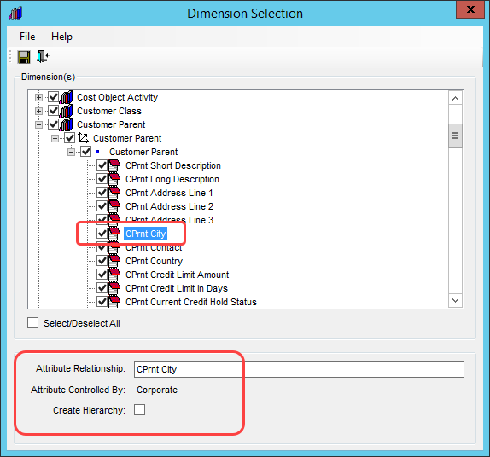Select the CPrnt Short Description tree item
Image resolution: width=490 pixels, height=457 pixels.
[x=173, y=165]
